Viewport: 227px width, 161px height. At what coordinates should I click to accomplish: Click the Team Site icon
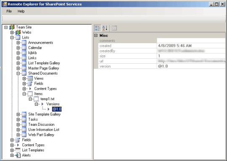point(12,27)
